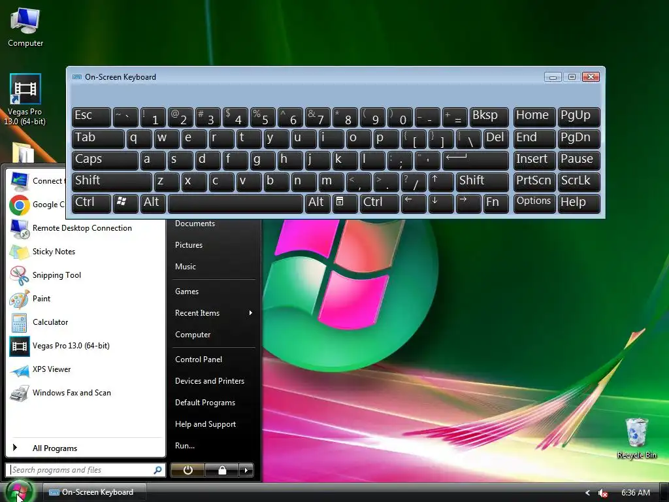
Task: Click the spacebar key
Action: tap(235, 203)
